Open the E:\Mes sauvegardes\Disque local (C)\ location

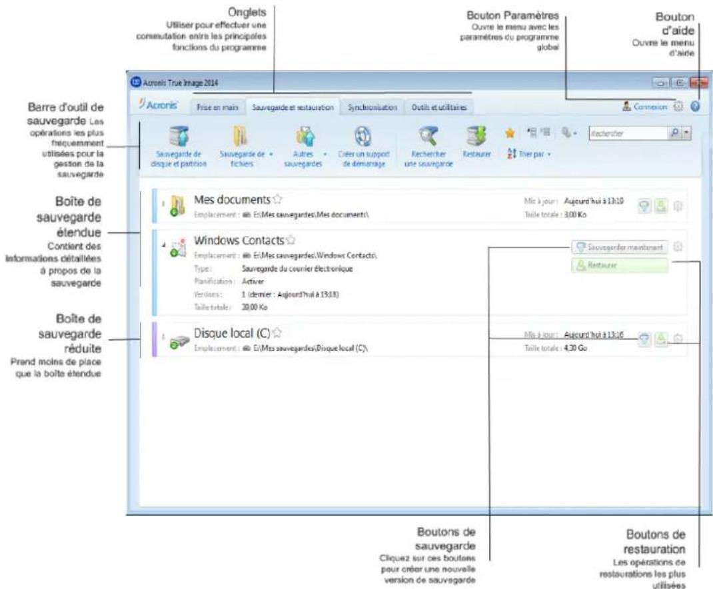[310, 348]
